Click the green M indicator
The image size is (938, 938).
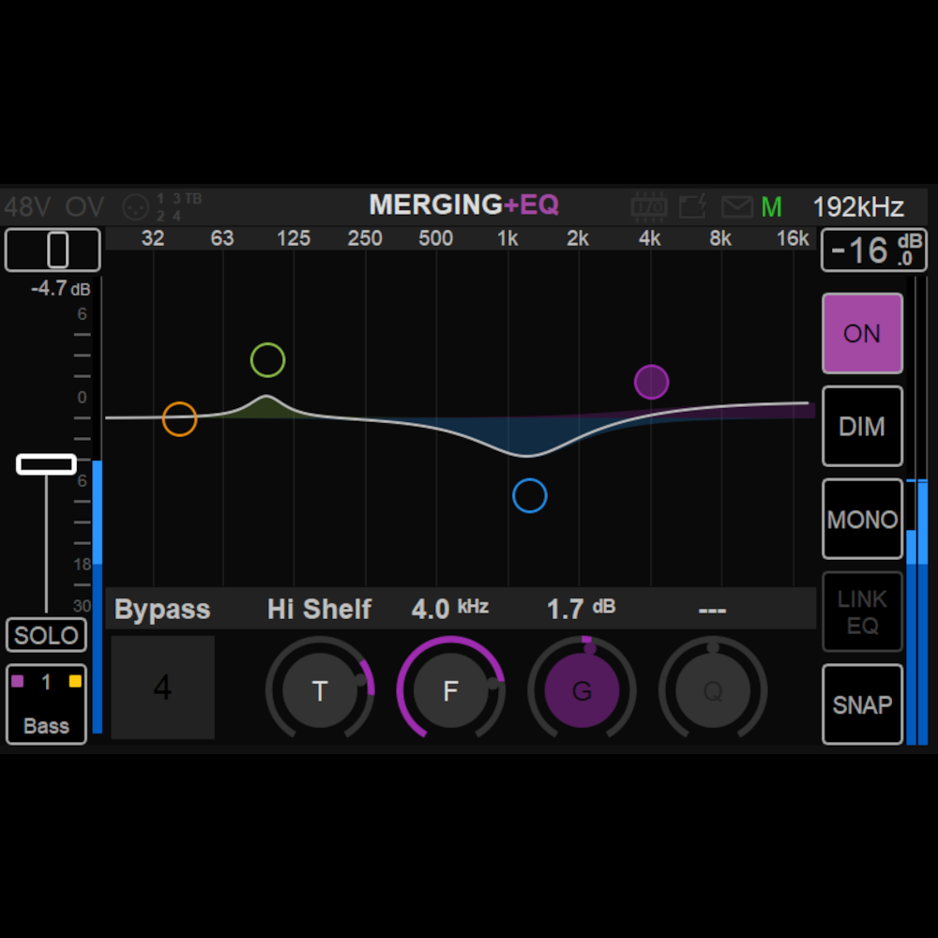(x=771, y=207)
